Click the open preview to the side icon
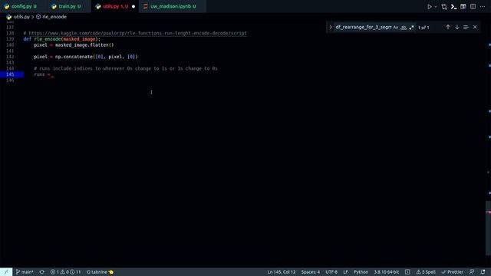 pos(463,7)
